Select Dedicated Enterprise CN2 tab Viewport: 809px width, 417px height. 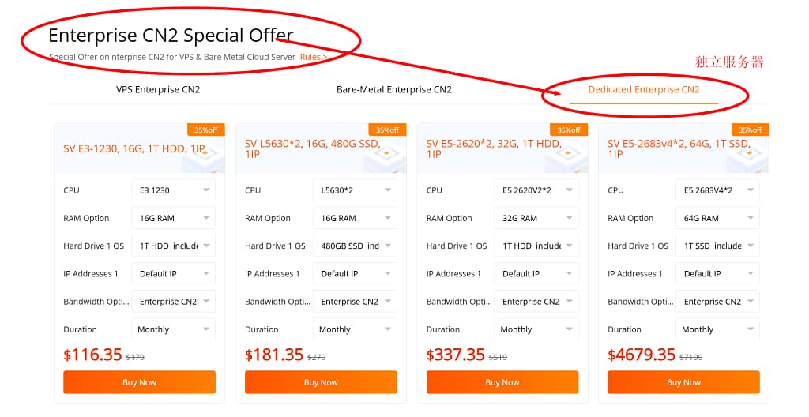click(643, 89)
